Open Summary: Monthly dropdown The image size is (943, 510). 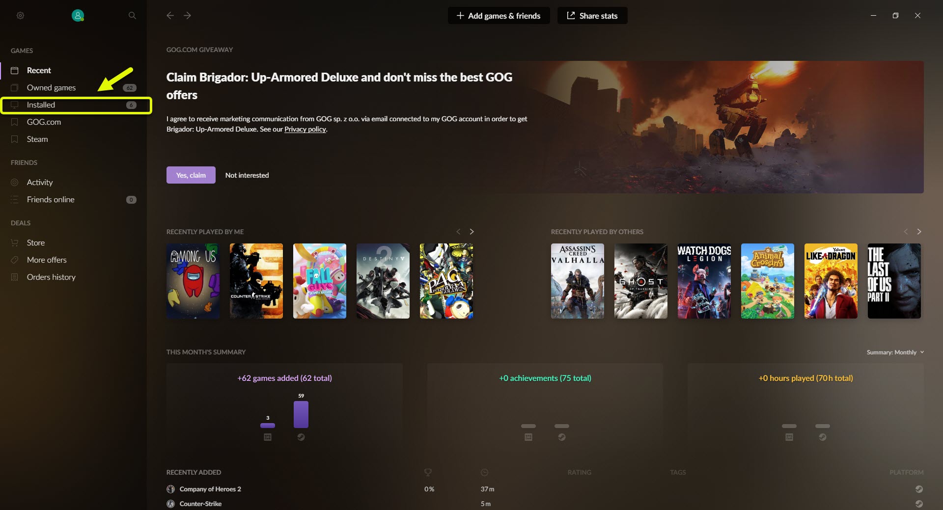point(895,352)
